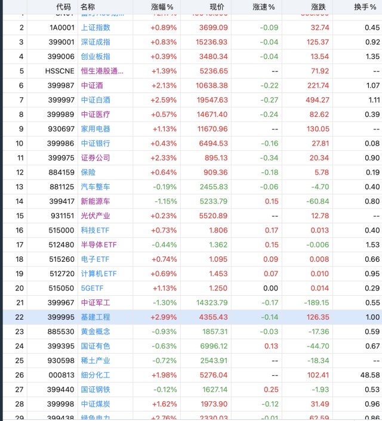Select code 399997 cell
Image resolution: width=382 pixels, height=421 pixels.
point(61,100)
